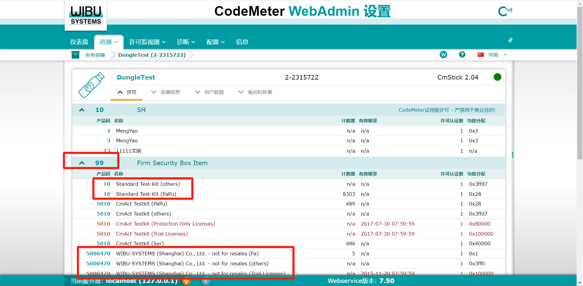This screenshot has width=583, height=286.
Task: Open the 中国 language dropdown
Action: pyautogui.click(x=497, y=55)
